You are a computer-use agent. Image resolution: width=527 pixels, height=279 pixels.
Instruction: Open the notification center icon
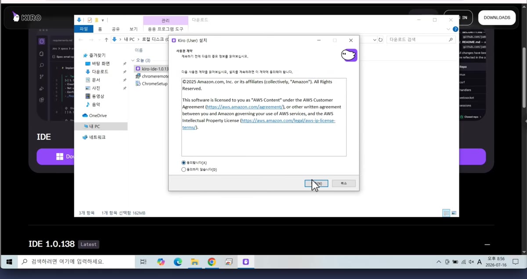tap(516, 262)
